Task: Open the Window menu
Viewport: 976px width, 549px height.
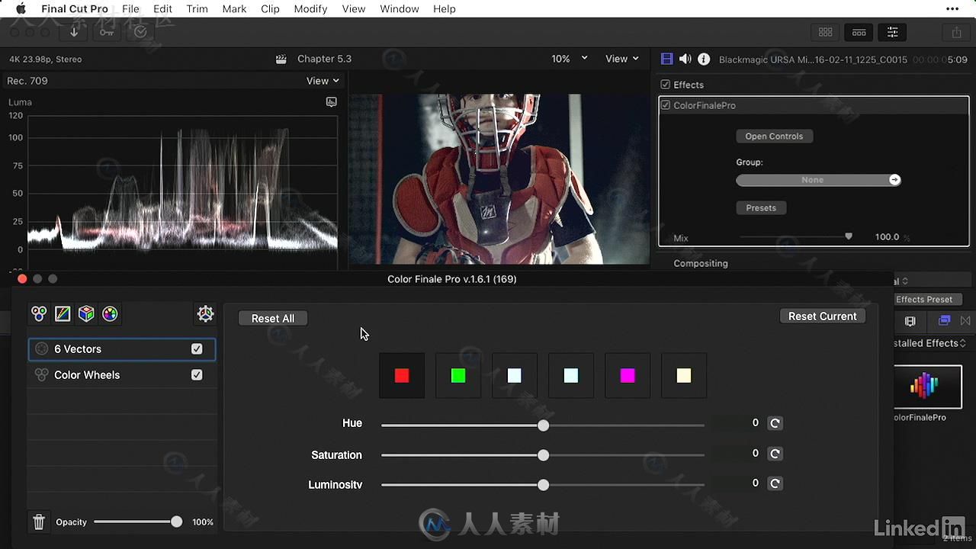Action: 400,8
